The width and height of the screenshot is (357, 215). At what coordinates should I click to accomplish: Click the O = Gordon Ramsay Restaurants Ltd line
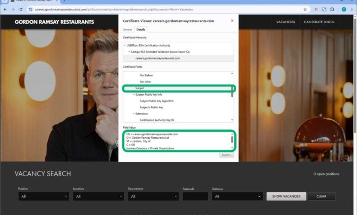pos(147,138)
